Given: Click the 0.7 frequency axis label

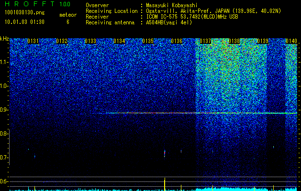Looking at the screenshot, I should click(x=4, y=158).
